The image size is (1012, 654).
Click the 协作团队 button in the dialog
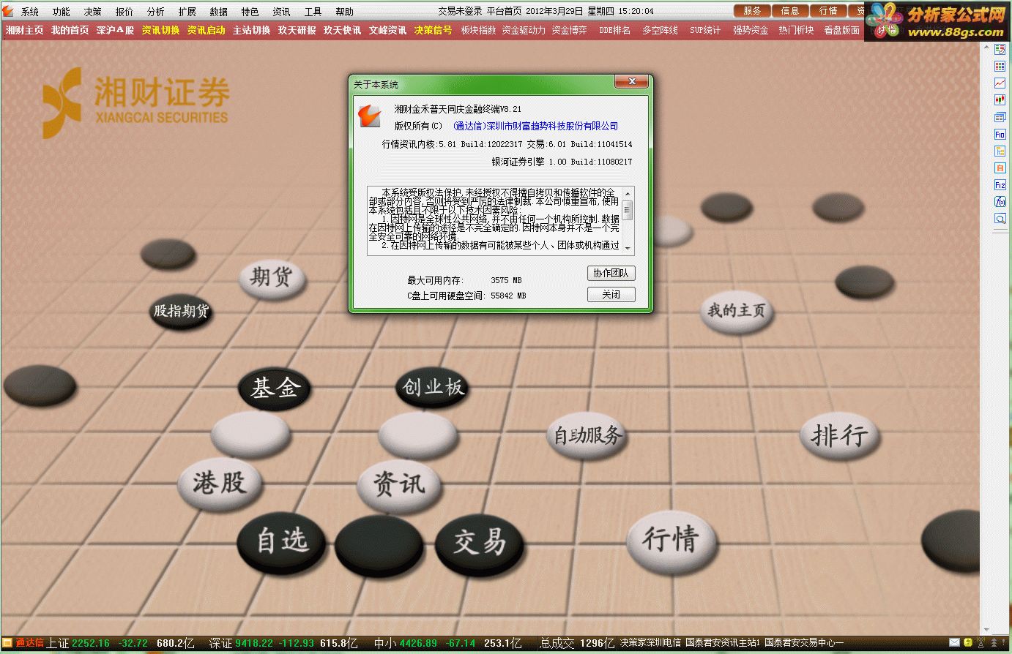click(x=611, y=273)
